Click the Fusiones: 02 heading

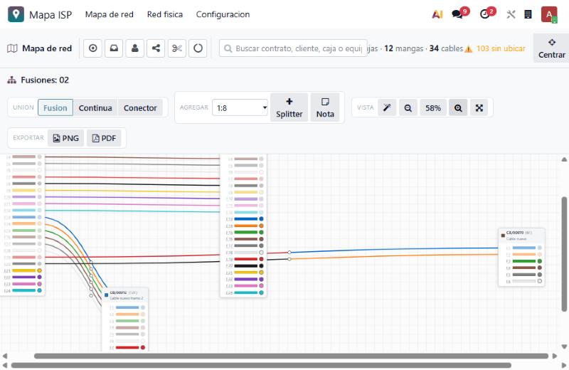tap(45, 80)
